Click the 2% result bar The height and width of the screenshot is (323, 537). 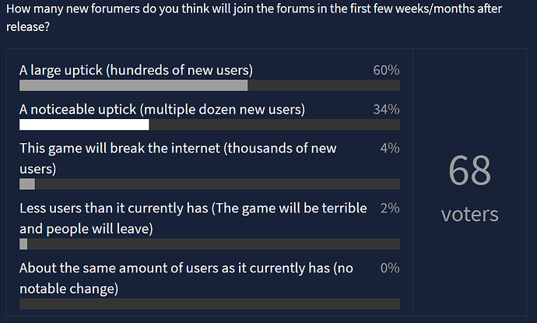23,244
